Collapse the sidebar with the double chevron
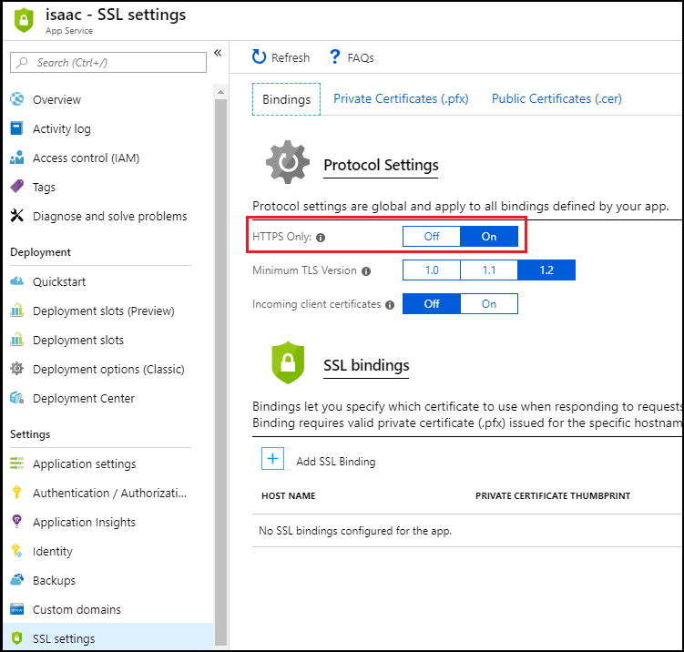The image size is (684, 652). [x=218, y=53]
